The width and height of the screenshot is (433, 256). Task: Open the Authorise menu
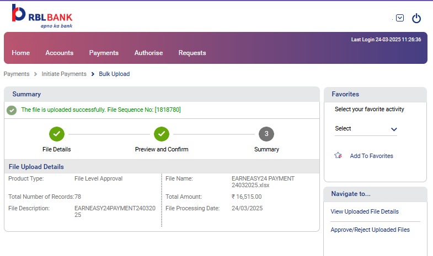click(x=148, y=53)
